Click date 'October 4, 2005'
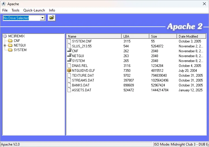This screenshot has height=147, width=209. (x=190, y=66)
